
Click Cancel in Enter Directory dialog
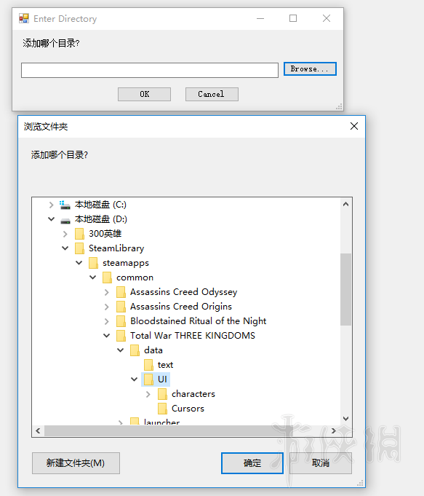tap(212, 94)
